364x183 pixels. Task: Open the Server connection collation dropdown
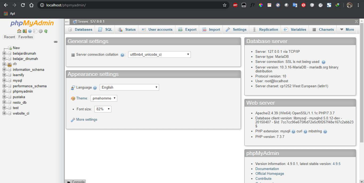159,54
